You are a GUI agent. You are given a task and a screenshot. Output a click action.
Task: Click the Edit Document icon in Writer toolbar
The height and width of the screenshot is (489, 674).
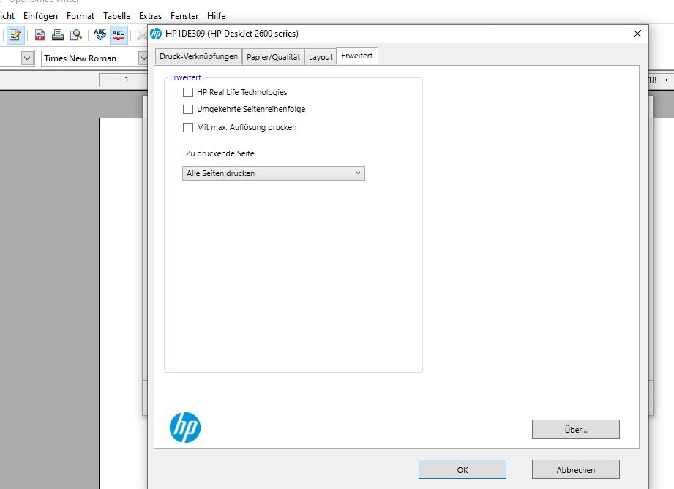pos(15,35)
